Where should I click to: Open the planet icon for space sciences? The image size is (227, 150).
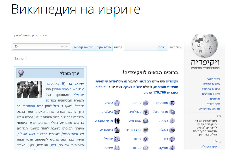(172, 112)
